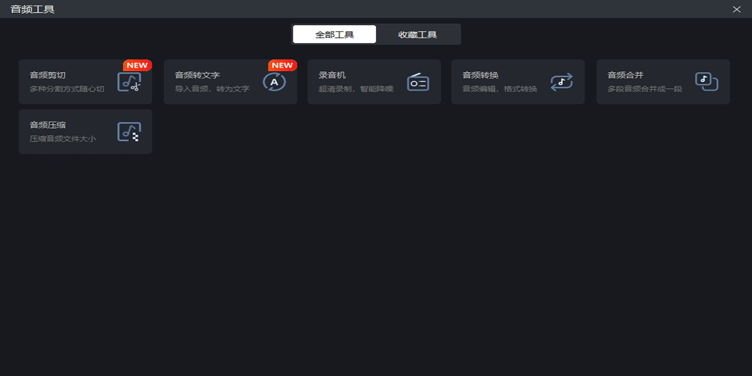Click the 超清录制，智能降噪 description

[x=356, y=89]
